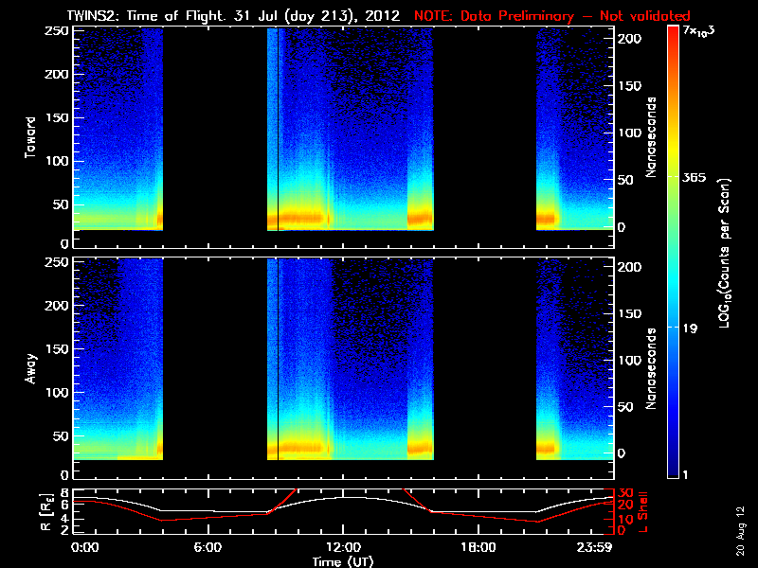This screenshot has height=568, width=758.
Task: Click the R axis '8' tick label
Action: pos(64,493)
